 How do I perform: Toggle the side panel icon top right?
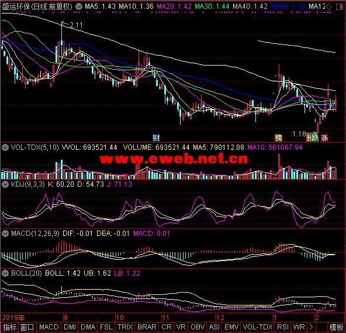[339, 7]
